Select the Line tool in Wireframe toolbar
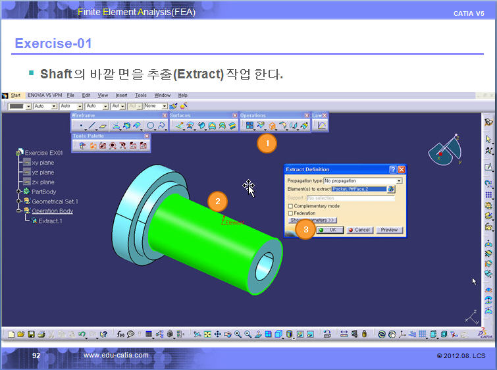 [x=92, y=126]
